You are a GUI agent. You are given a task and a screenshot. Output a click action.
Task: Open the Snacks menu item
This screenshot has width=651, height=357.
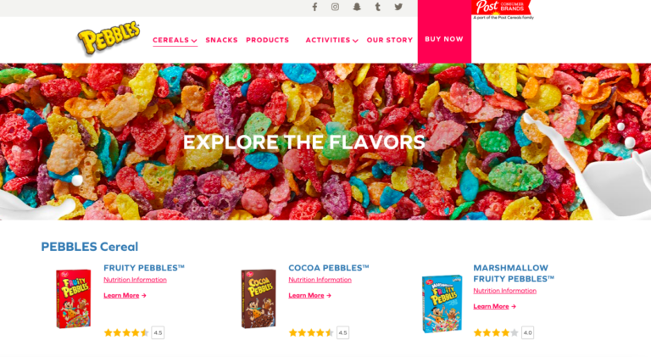coord(221,40)
